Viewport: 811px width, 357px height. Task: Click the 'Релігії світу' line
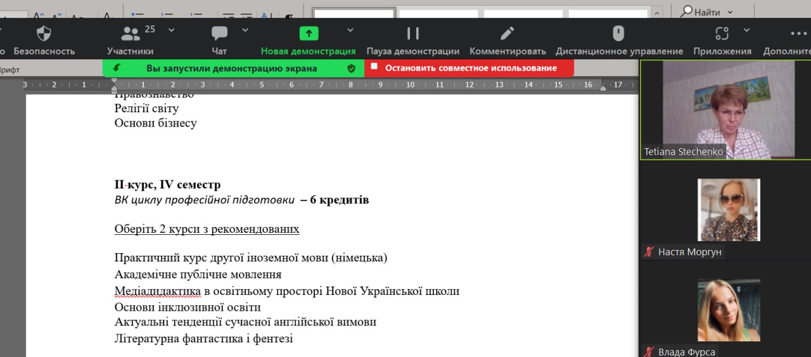click(146, 108)
